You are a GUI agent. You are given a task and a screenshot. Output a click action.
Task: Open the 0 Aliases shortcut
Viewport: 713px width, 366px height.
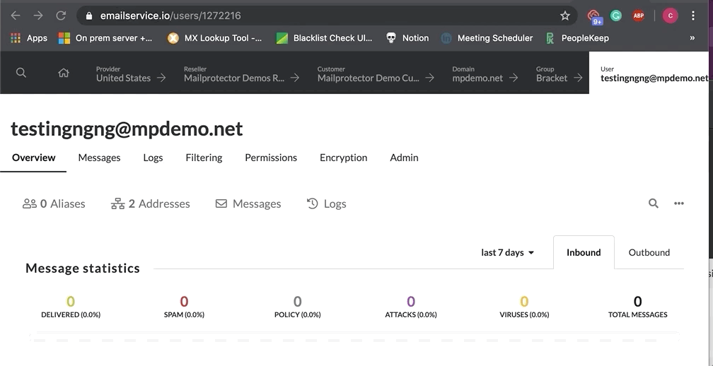(54, 203)
